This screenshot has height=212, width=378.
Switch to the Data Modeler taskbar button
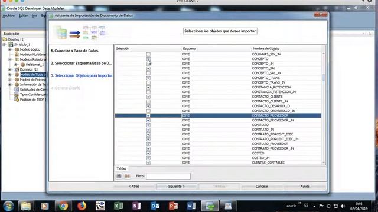pos(210,206)
